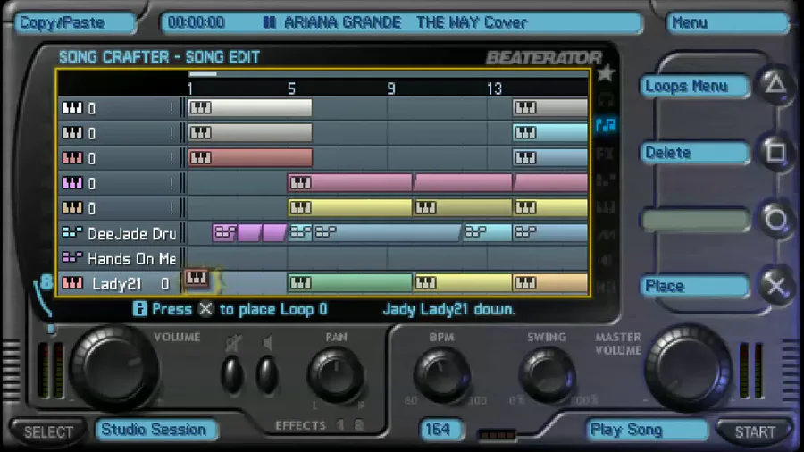Open the FX icon in side strip

[x=606, y=153]
